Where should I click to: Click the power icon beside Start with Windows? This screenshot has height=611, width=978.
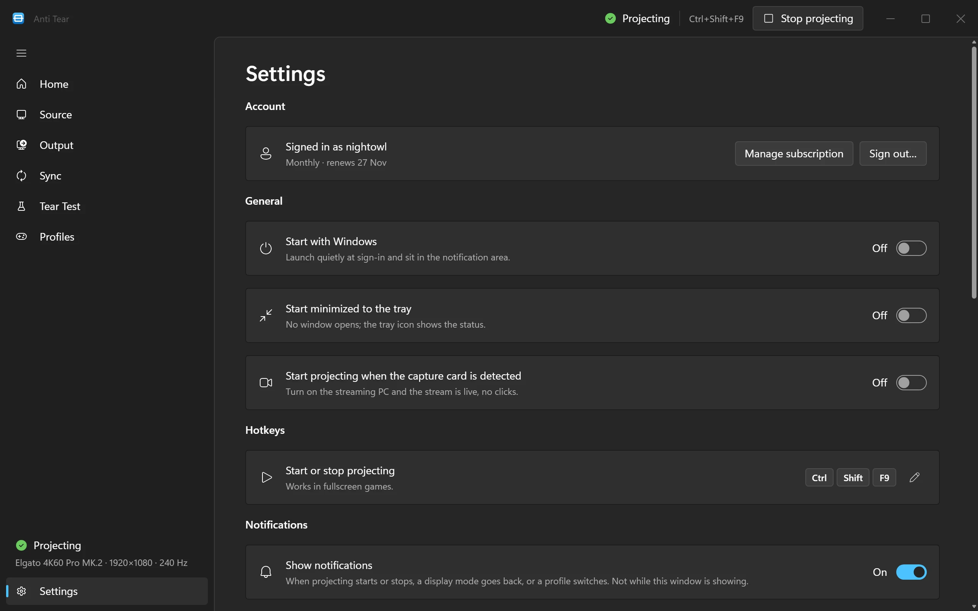[x=266, y=248]
